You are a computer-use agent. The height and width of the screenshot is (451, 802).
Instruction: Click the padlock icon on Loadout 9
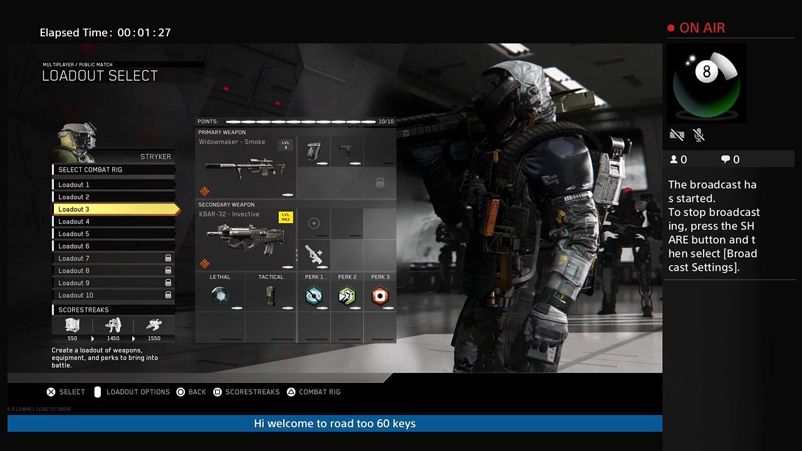click(x=168, y=283)
